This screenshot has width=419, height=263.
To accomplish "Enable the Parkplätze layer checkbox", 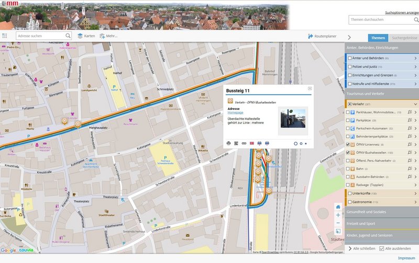I will 350,120.
